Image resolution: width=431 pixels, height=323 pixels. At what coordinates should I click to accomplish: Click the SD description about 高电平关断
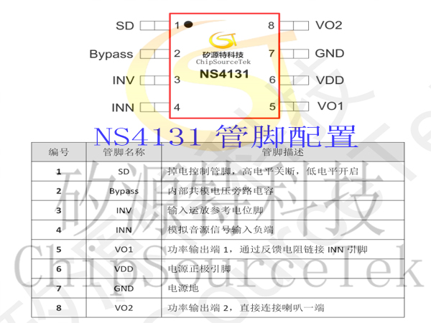[263, 172]
